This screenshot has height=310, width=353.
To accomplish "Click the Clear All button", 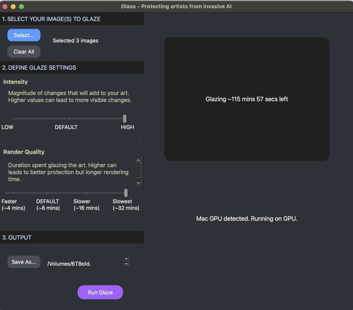I will (x=24, y=51).
